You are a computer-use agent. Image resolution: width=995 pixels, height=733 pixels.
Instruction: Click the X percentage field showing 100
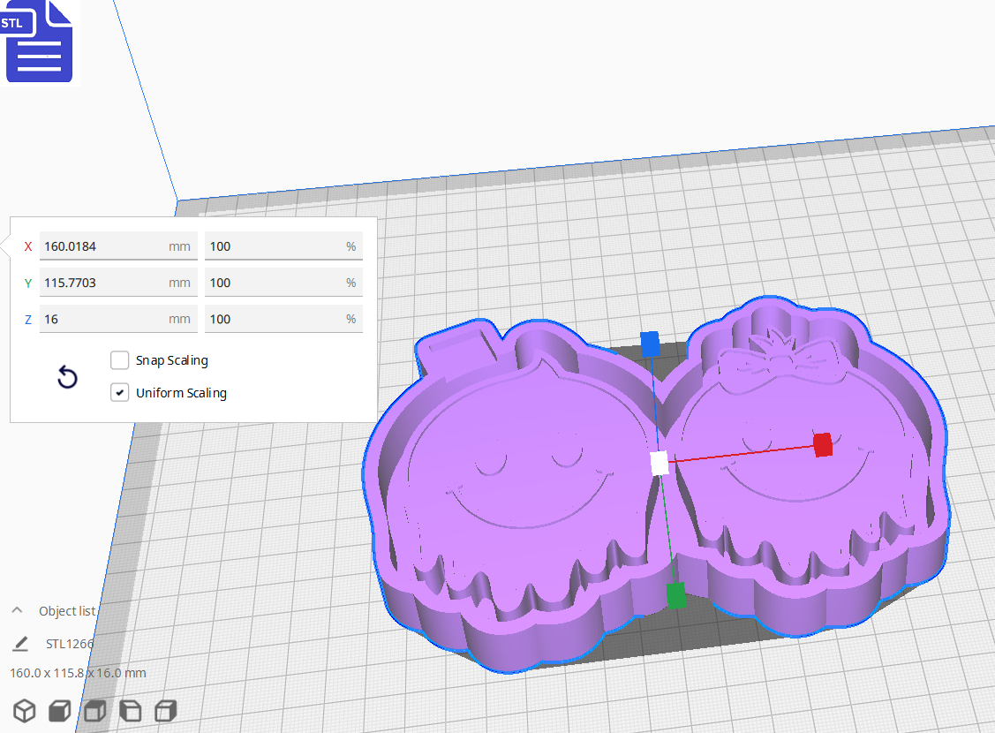click(283, 246)
